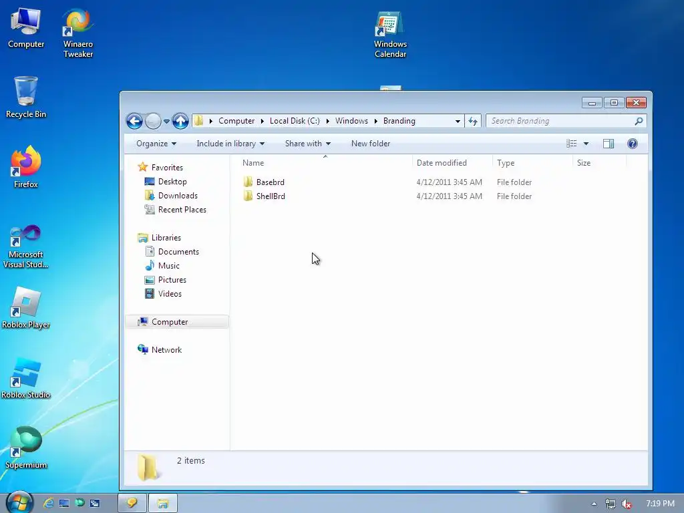Click the Explorer taskbar button

163,503
